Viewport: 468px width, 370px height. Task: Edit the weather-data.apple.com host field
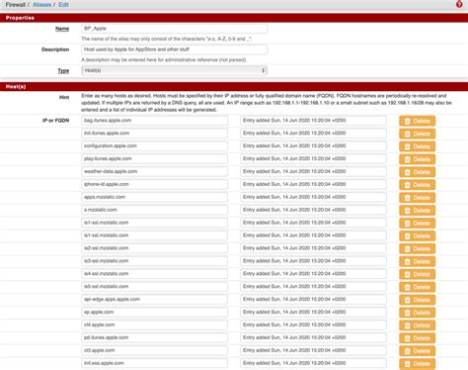coord(154,171)
